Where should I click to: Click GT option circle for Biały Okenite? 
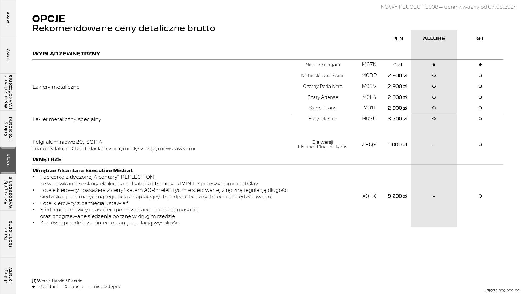(480, 119)
